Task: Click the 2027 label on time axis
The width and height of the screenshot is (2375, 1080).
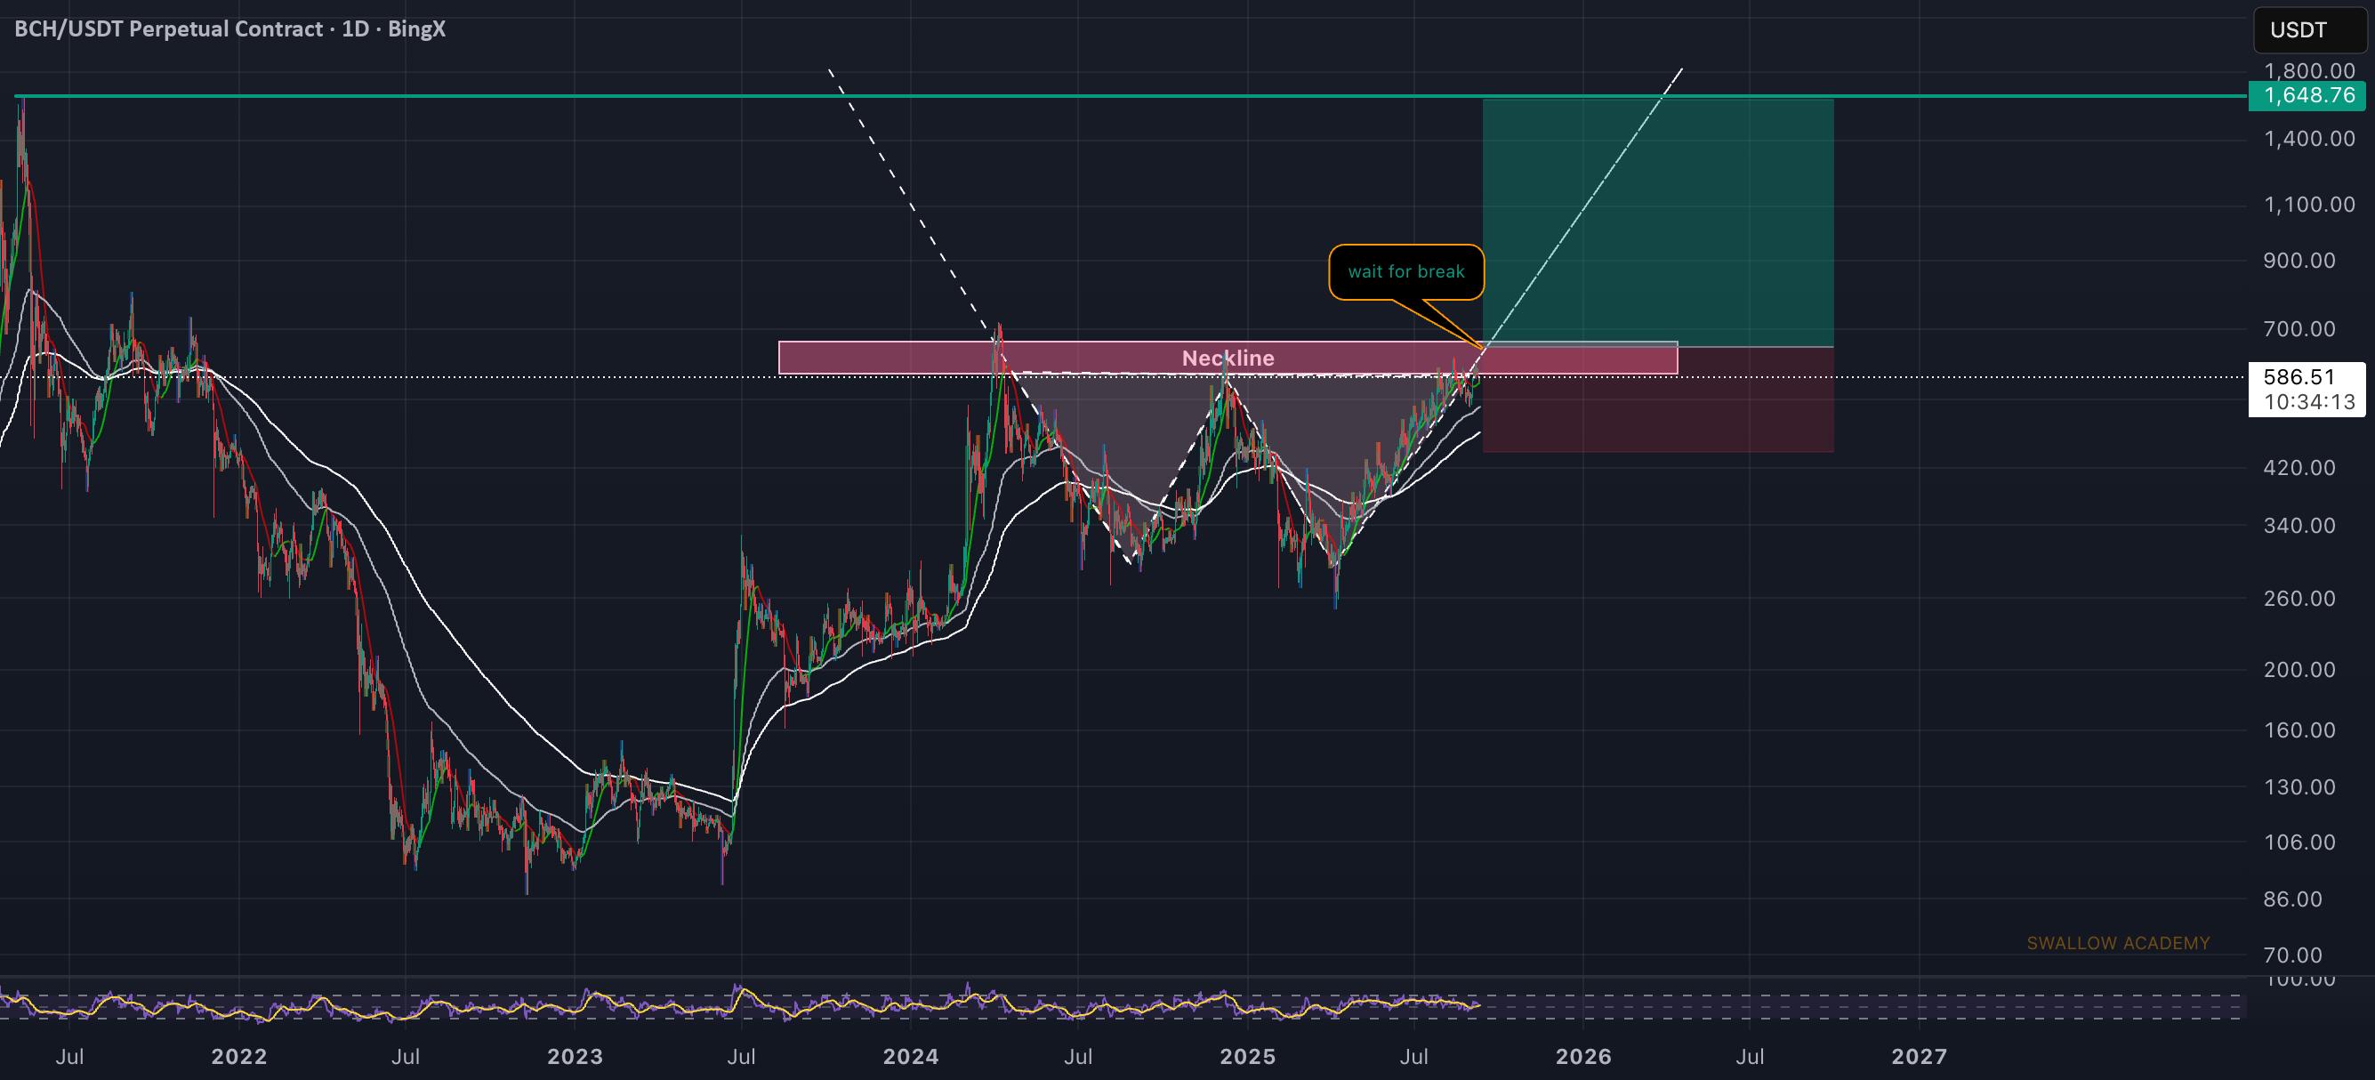Action: click(1919, 1056)
